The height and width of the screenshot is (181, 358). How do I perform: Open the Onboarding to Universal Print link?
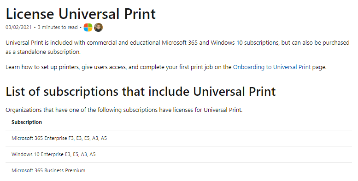tap(272, 67)
